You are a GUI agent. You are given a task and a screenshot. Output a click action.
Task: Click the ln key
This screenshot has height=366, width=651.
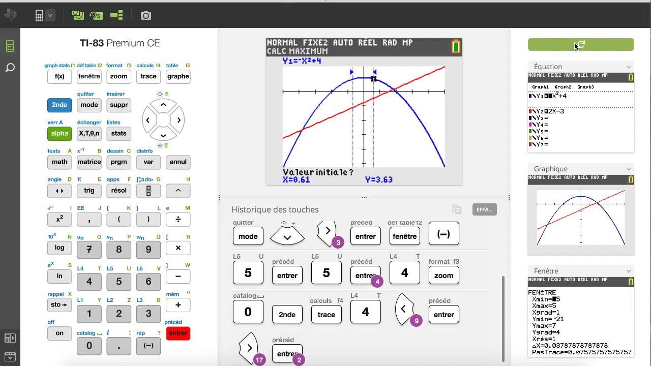pyautogui.click(x=60, y=276)
